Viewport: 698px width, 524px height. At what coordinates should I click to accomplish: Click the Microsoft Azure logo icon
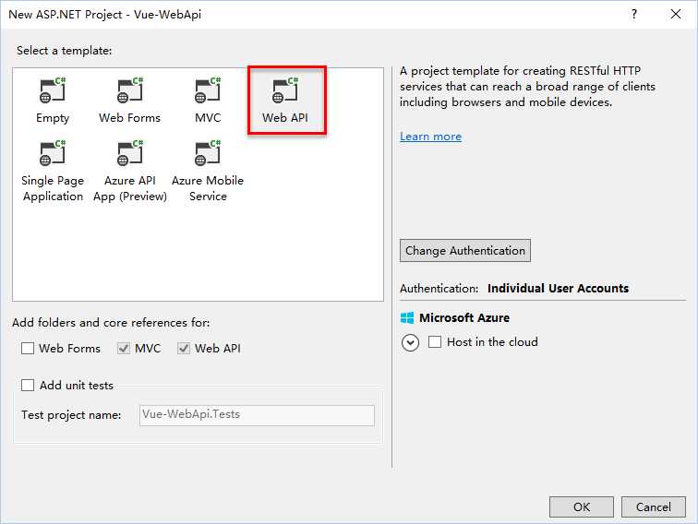tap(407, 317)
